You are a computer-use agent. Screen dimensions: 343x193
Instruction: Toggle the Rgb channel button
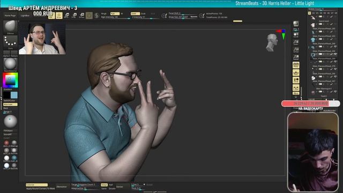(115, 13)
